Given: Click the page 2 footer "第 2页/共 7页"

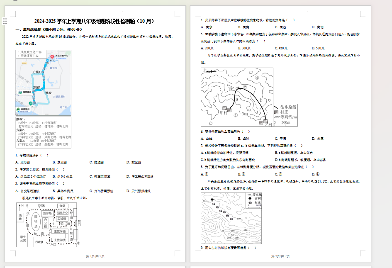Looking at the screenshot, I should pyautogui.click(x=280, y=256).
